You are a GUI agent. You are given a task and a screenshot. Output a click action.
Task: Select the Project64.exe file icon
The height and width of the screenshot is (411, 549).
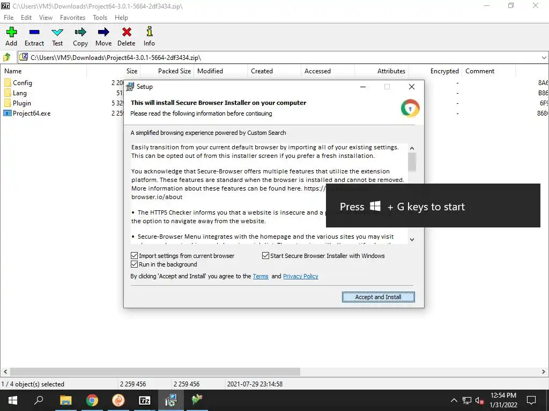click(x=8, y=113)
